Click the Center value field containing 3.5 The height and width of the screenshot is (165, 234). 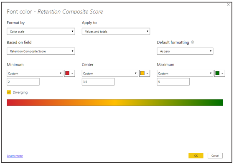coord(98,82)
